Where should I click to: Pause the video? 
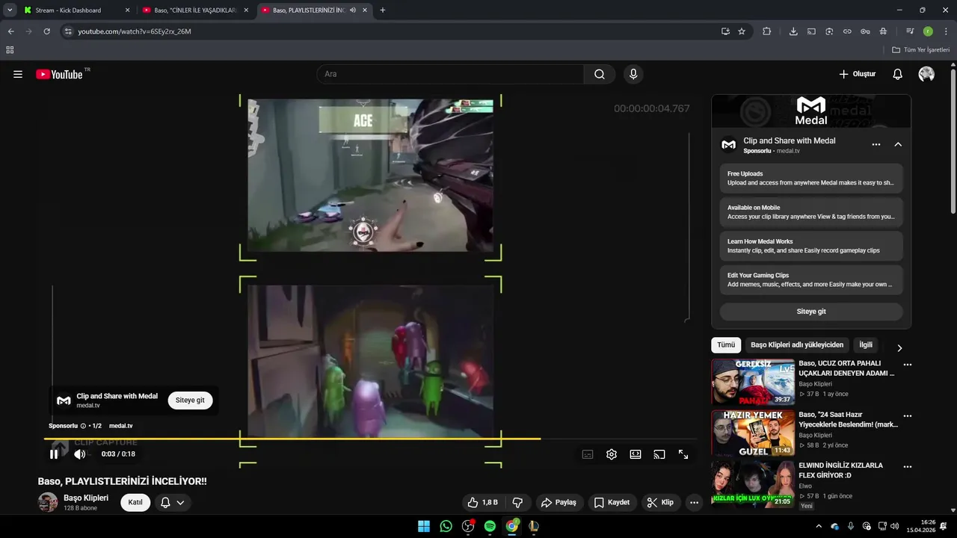click(x=54, y=454)
